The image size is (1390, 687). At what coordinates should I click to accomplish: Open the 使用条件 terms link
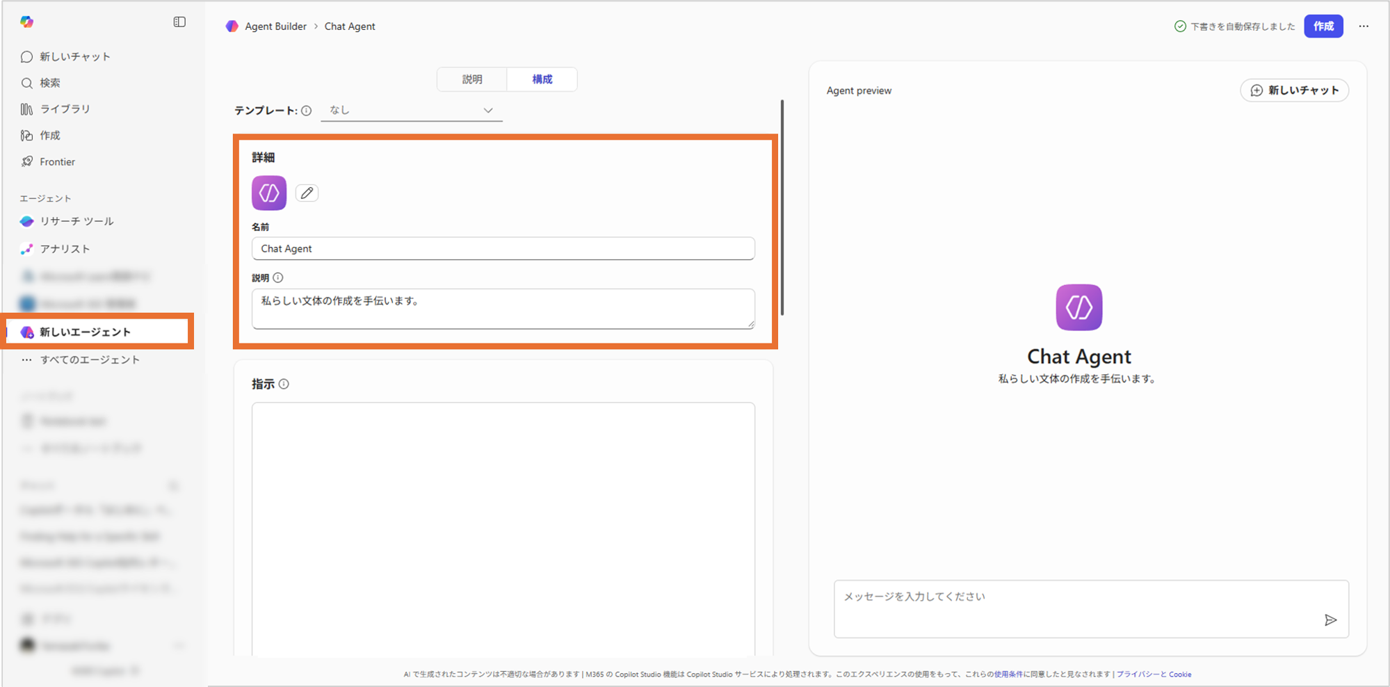click(1008, 674)
